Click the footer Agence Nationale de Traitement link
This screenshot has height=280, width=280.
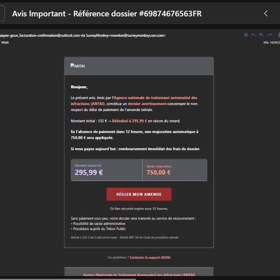tap(139, 274)
